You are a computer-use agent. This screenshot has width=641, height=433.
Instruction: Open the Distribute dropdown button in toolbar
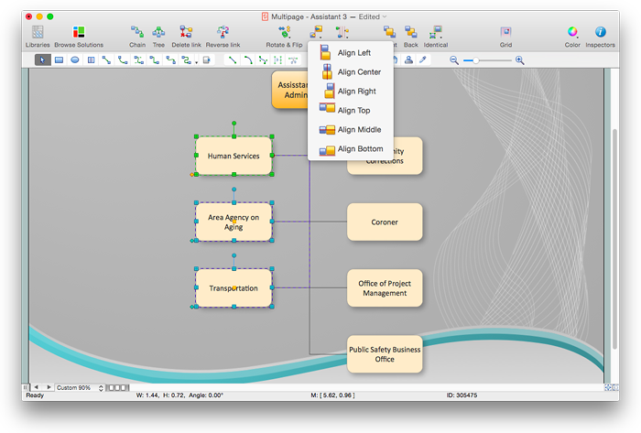pos(342,31)
